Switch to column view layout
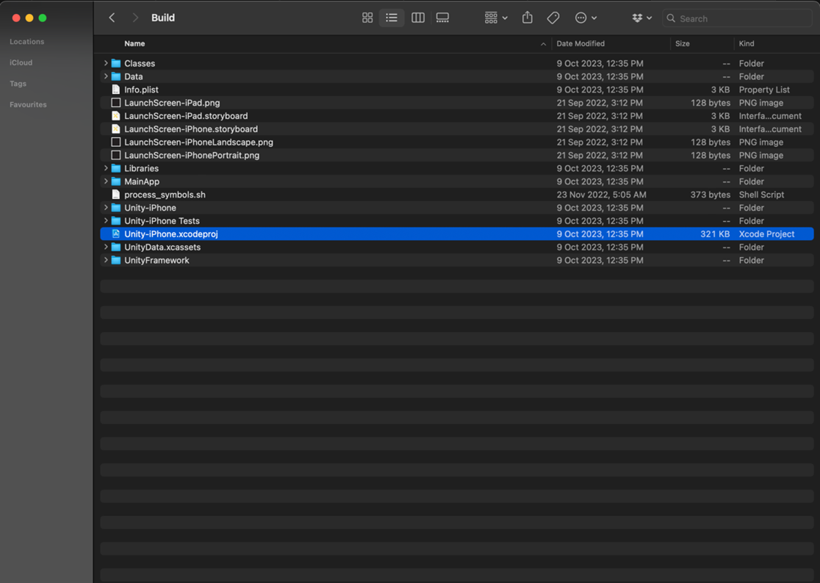This screenshot has height=583, width=820. pos(417,18)
